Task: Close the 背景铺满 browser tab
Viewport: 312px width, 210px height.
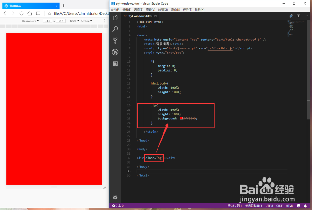Action: coord(56,6)
